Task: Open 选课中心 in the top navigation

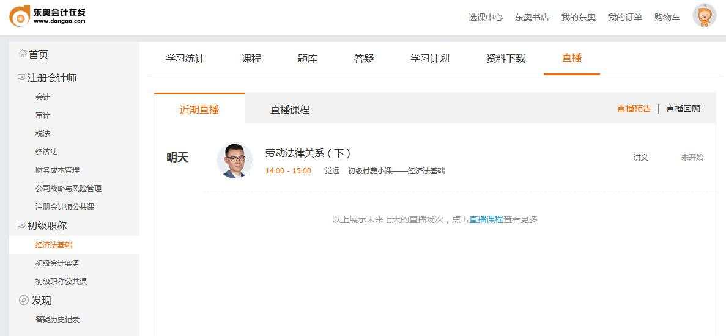Action: tap(486, 17)
